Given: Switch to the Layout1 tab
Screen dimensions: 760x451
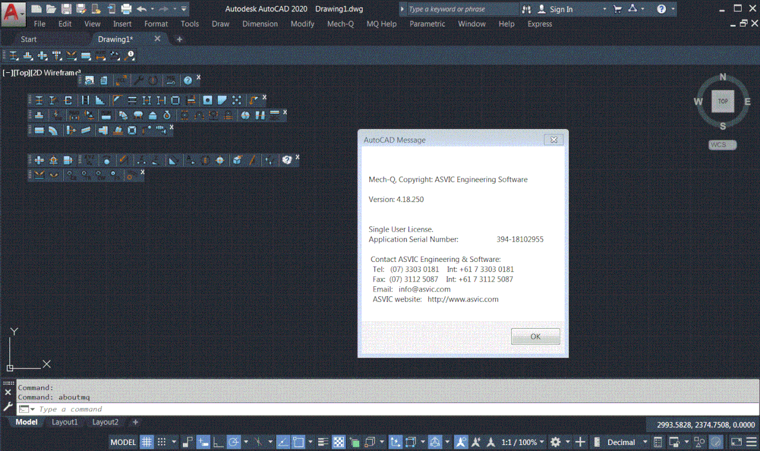Looking at the screenshot, I should click(65, 422).
